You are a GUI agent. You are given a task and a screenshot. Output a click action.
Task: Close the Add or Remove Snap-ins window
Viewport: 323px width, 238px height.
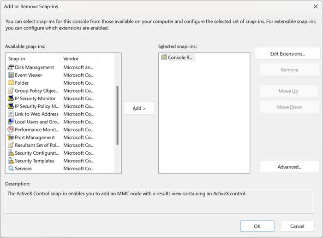tap(316, 6)
